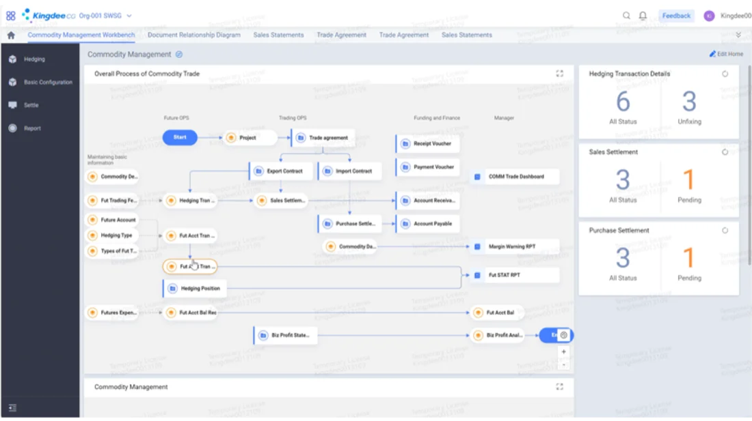This screenshot has width=752, height=421.
Task: Open the app grid launcher icon
Action: click(10, 16)
